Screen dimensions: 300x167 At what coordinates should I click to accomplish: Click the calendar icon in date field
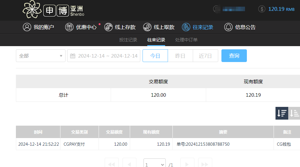(x=73, y=56)
